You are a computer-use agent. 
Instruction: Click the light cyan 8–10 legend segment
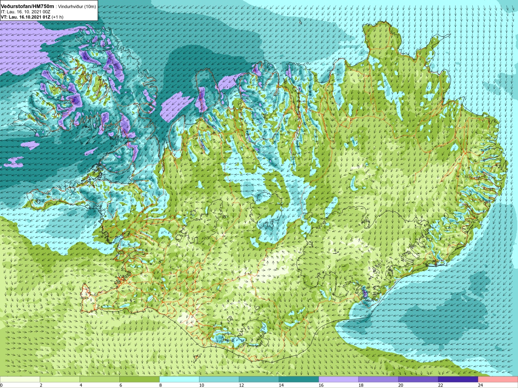[179, 379]
